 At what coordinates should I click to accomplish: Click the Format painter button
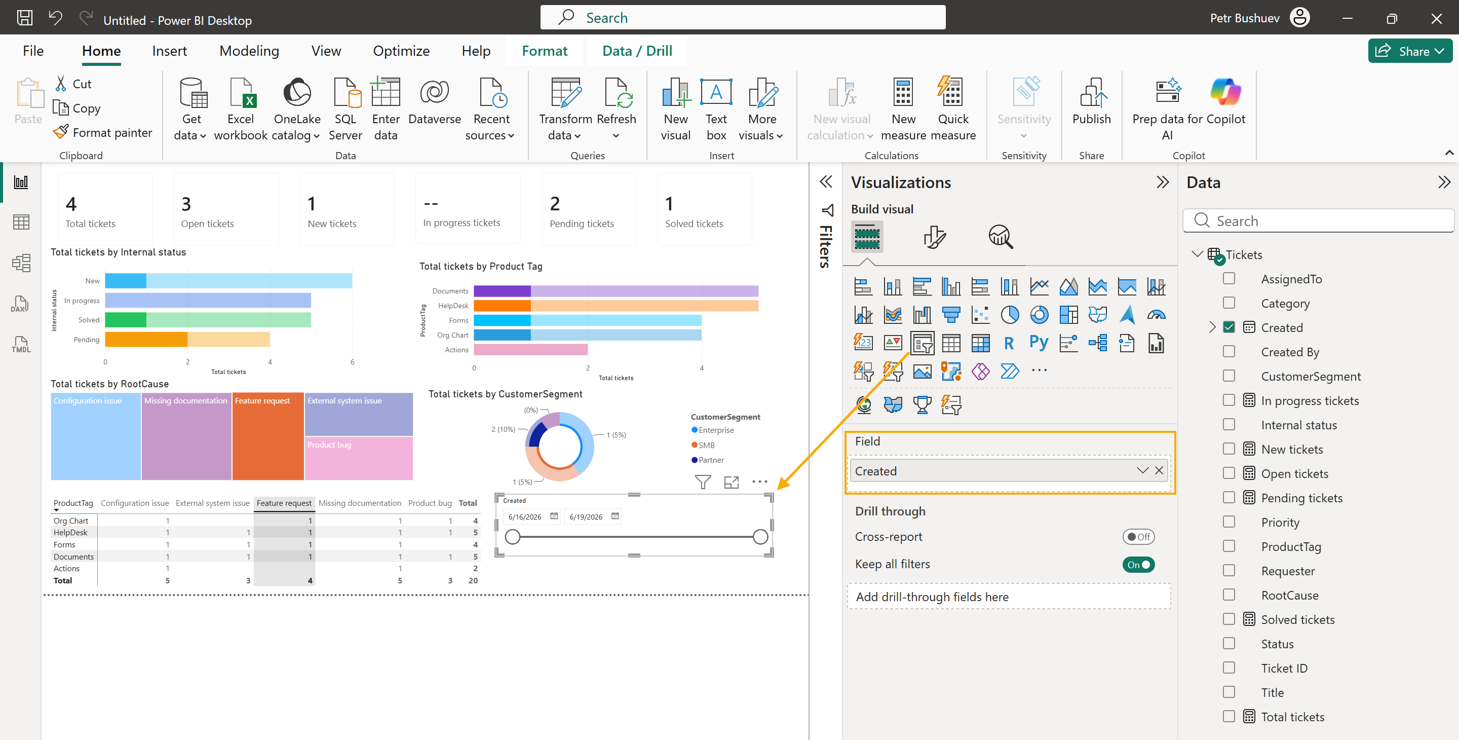[x=103, y=133]
